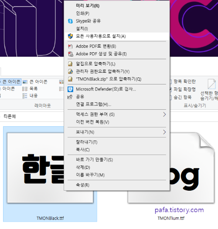Click the TMONBlack.ttf file name label
The height and width of the screenshot is (229, 218).
pyautogui.click(x=50, y=218)
